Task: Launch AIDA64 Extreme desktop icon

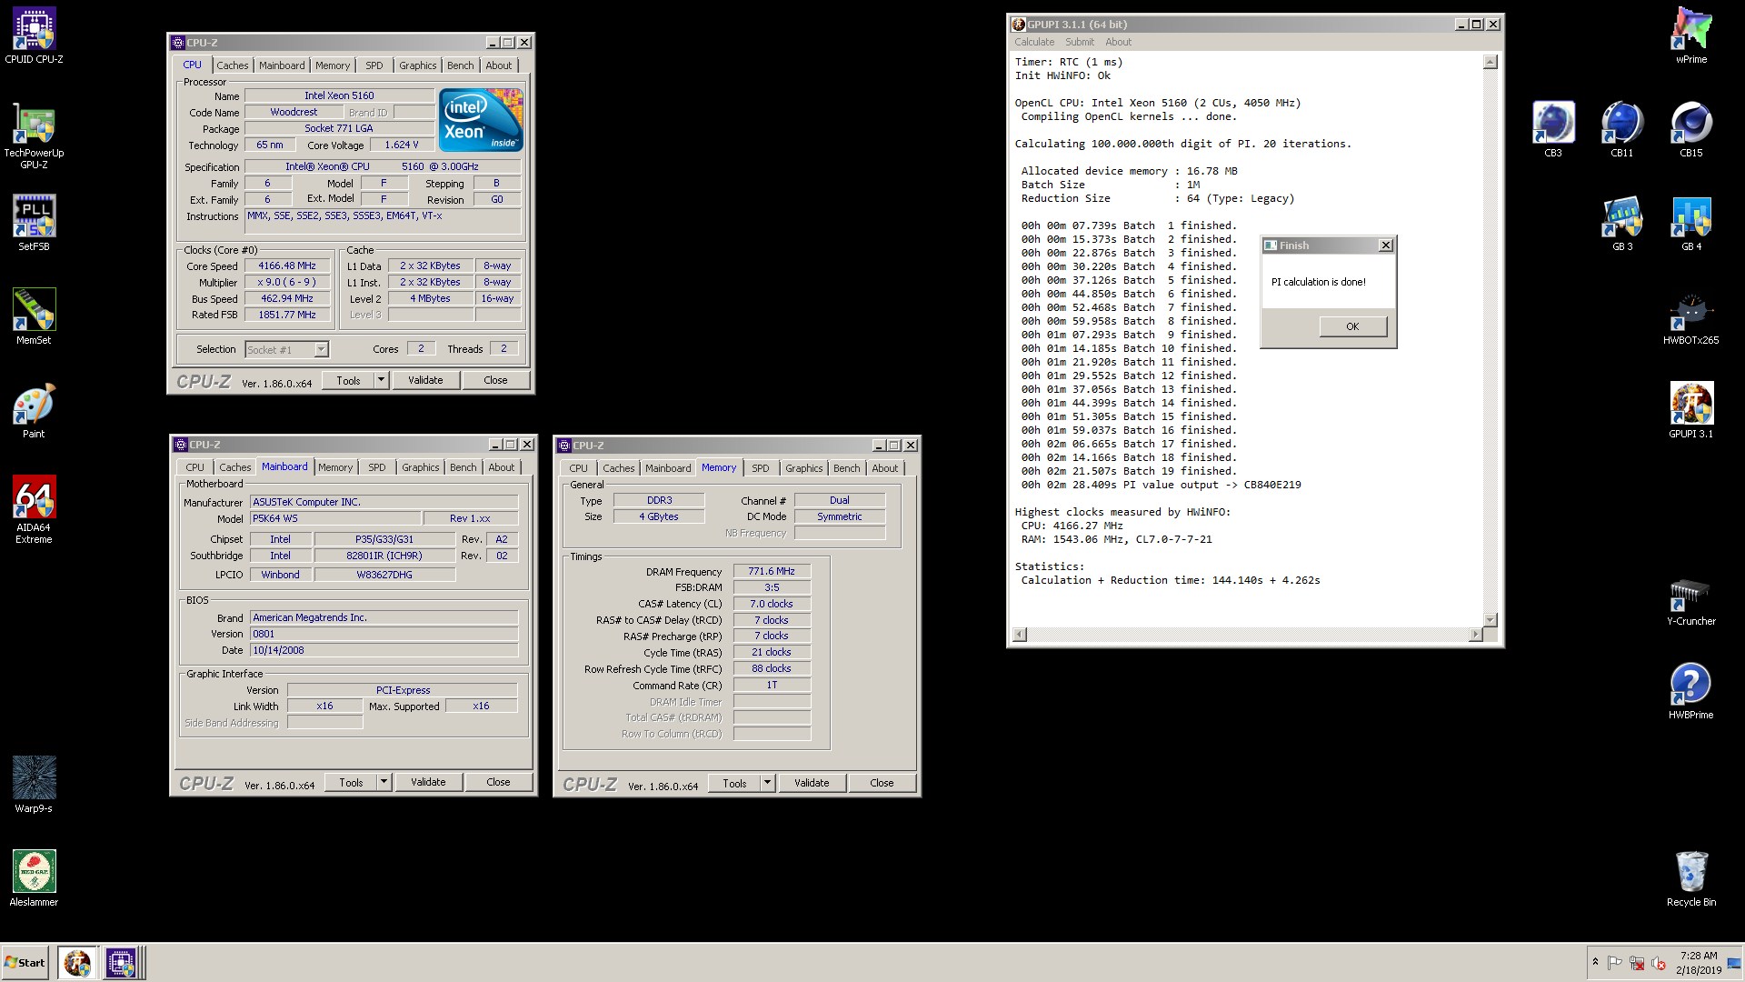Action: click(x=34, y=509)
